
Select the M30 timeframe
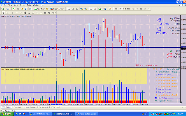coord(129,9)
